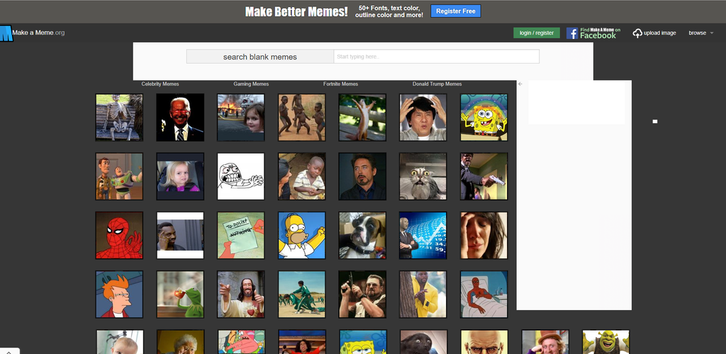Choose the SpongeBob rainbow meme template

tap(484, 118)
